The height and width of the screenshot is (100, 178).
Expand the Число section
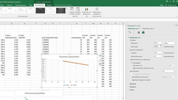pos(128,90)
